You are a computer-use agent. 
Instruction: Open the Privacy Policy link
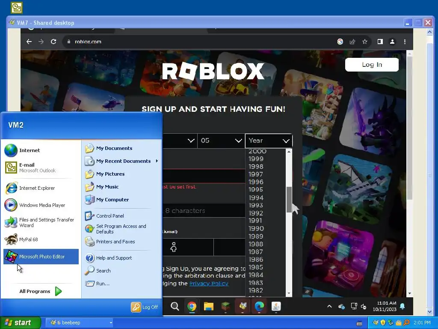[x=209, y=284]
